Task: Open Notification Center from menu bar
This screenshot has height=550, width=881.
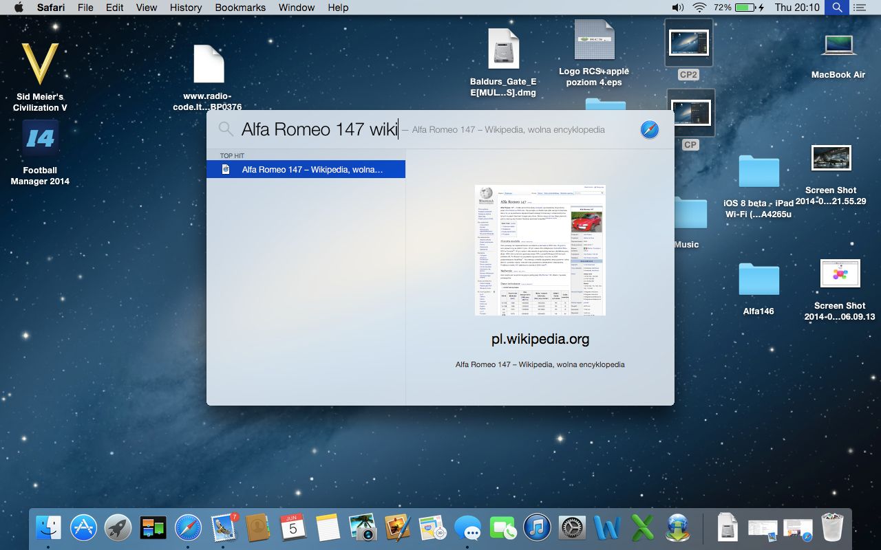Action: 859,8
